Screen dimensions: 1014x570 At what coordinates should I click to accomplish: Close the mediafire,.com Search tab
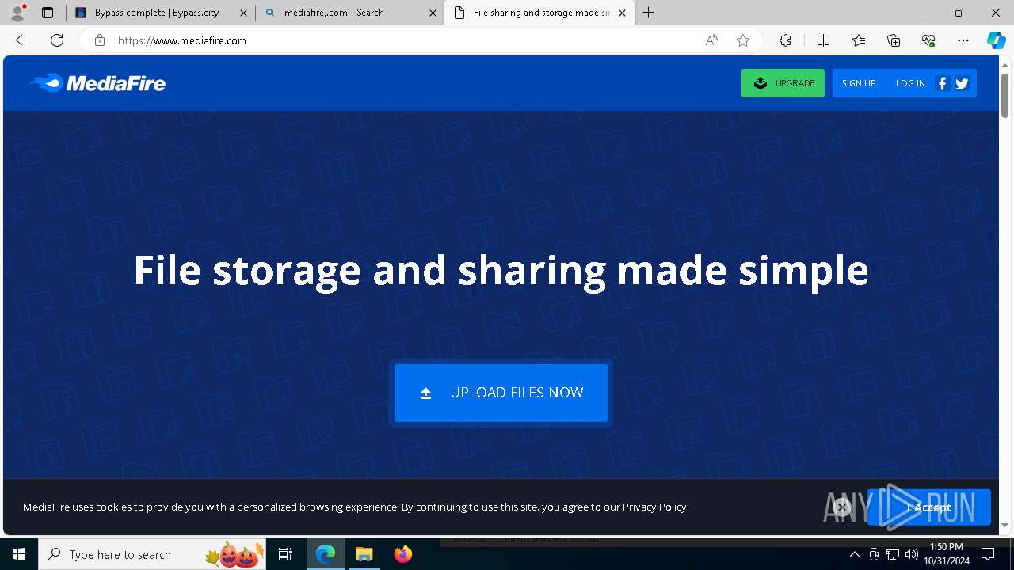(x=433, y=13)
